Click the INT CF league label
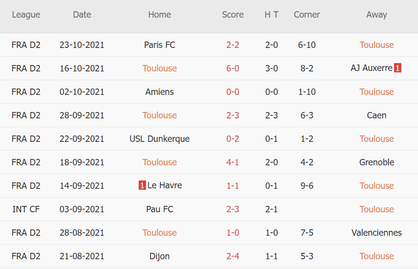This screenshot has height=269, width=418. pyautogui.click(x=26, y=209)
